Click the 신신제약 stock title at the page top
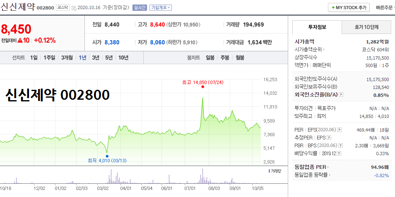 coord(18,7)
